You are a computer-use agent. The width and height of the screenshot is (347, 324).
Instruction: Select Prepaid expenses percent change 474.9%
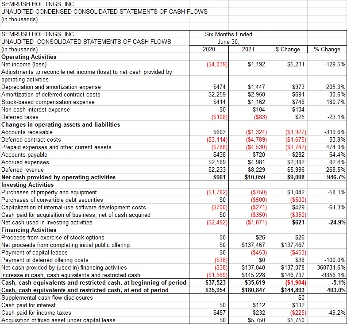click(x=335, y=147)
